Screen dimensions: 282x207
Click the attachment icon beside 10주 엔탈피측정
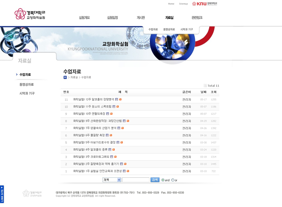point(108,114)
